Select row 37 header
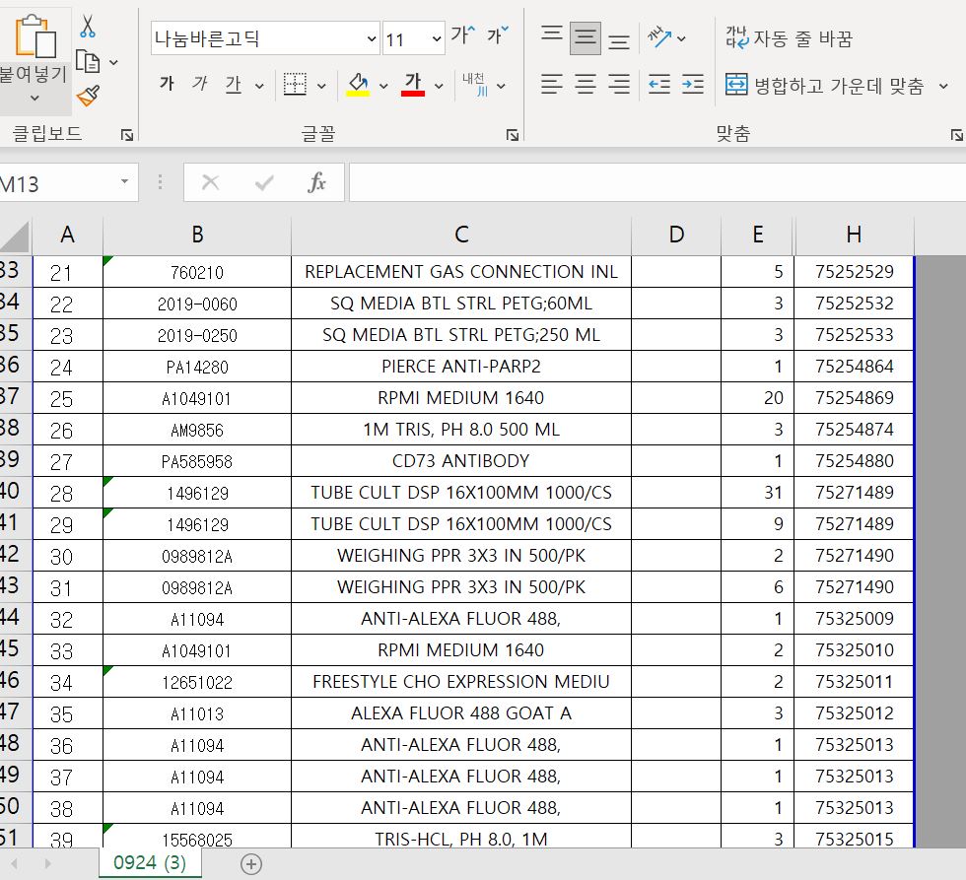 16,397
